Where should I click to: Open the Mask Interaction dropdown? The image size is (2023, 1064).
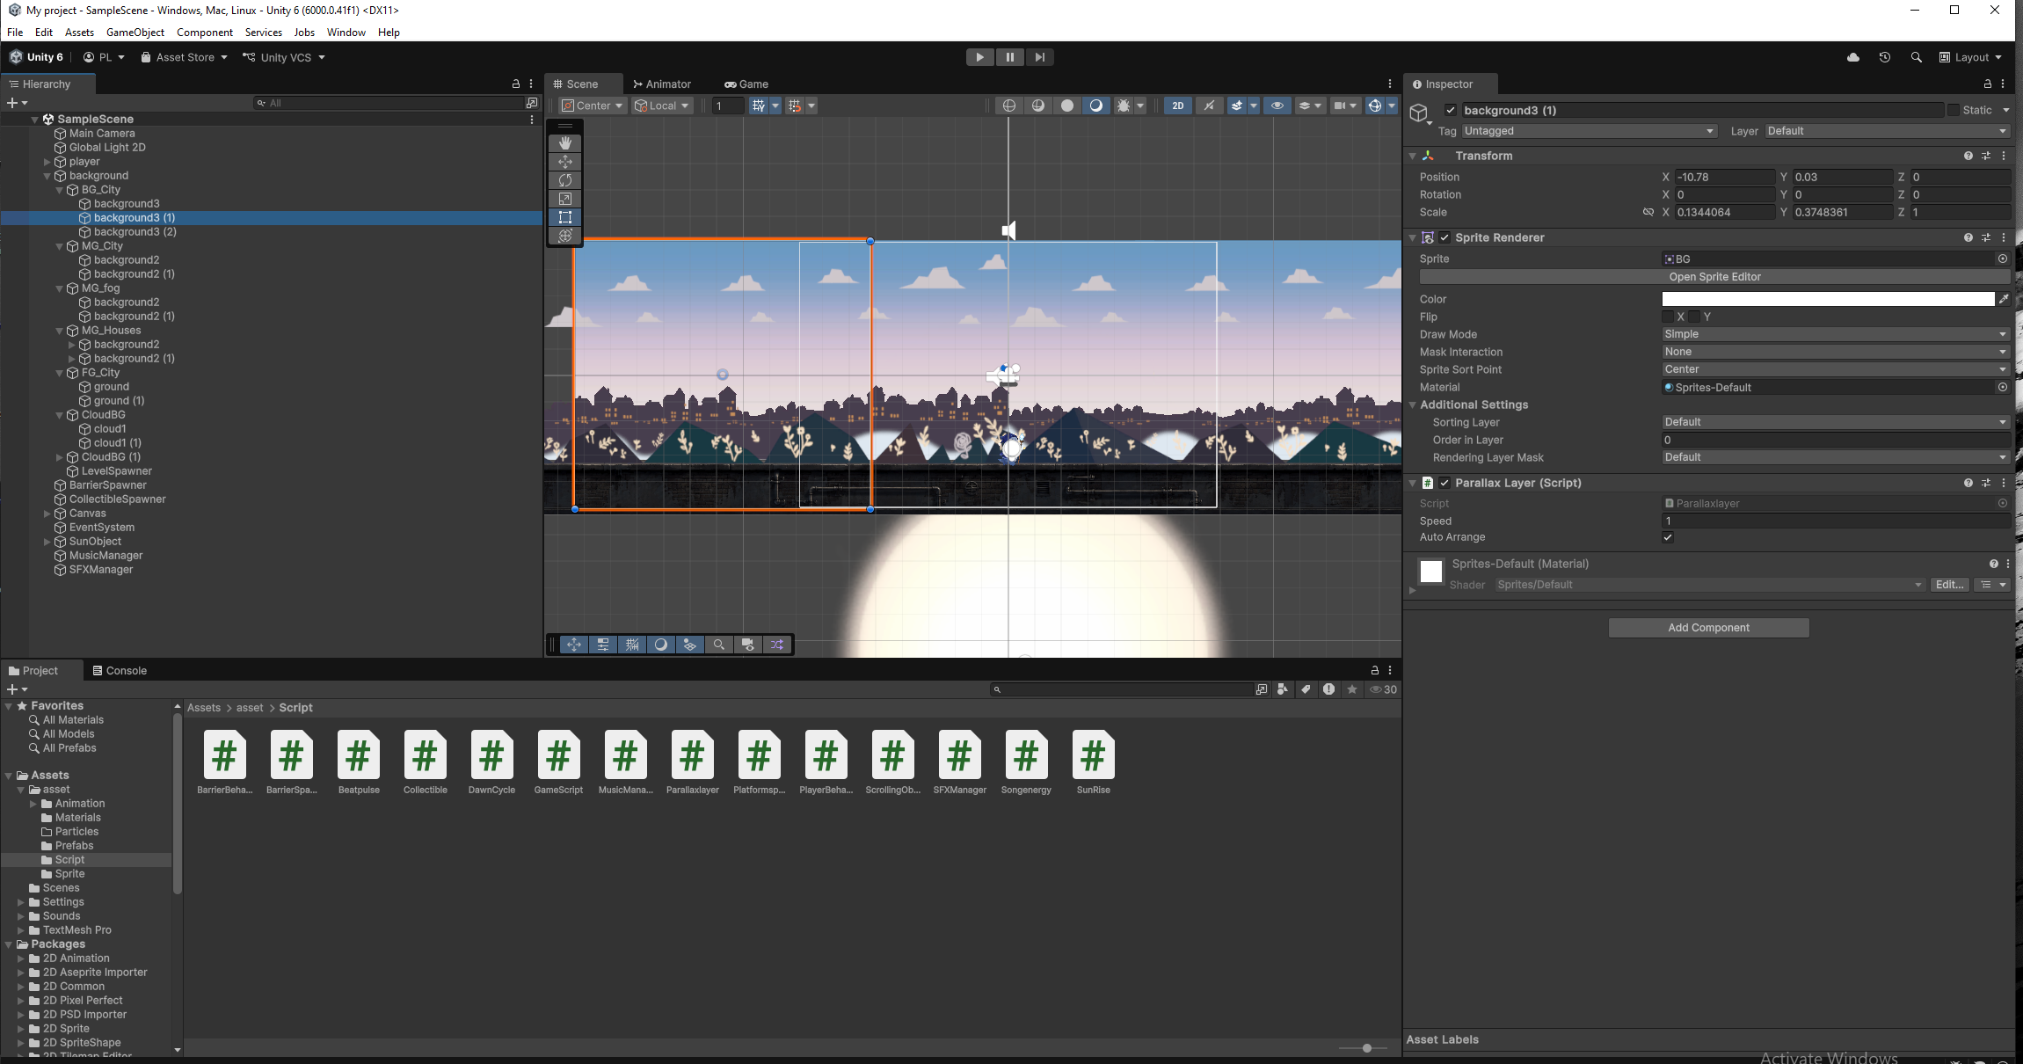click(x=1836, y=352)
